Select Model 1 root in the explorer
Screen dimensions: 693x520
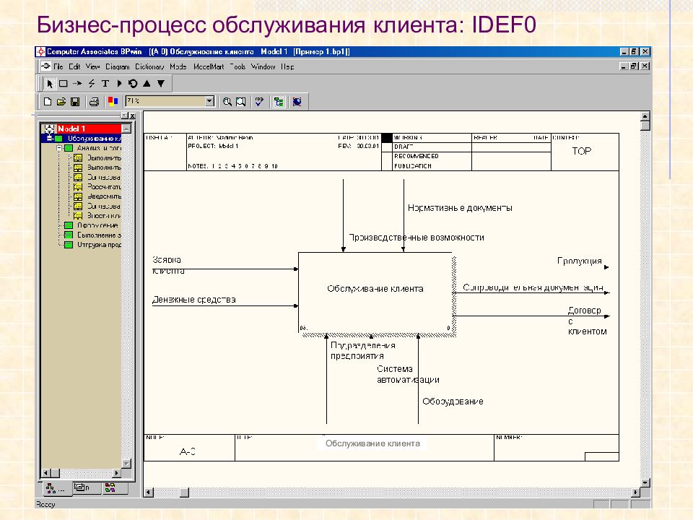[71, 129]
